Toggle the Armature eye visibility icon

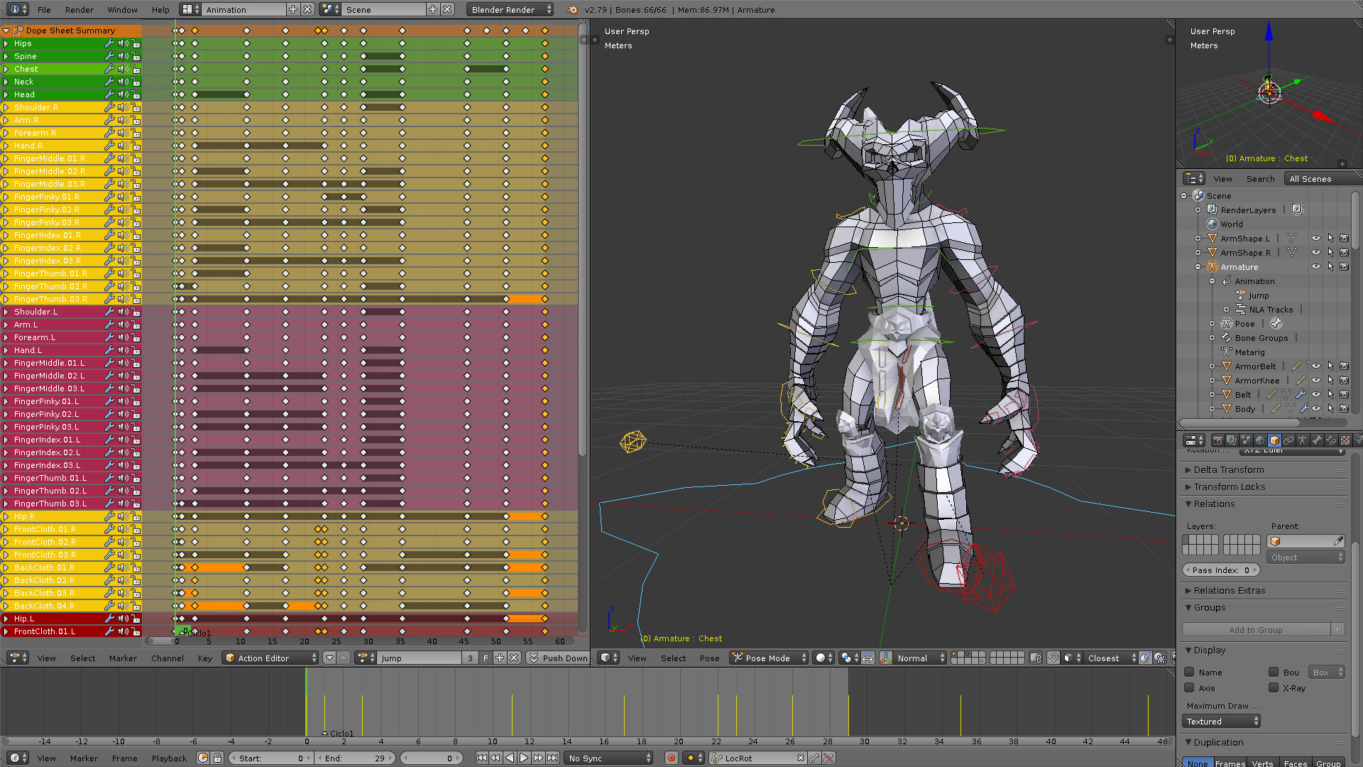[x=1316, y=267]
